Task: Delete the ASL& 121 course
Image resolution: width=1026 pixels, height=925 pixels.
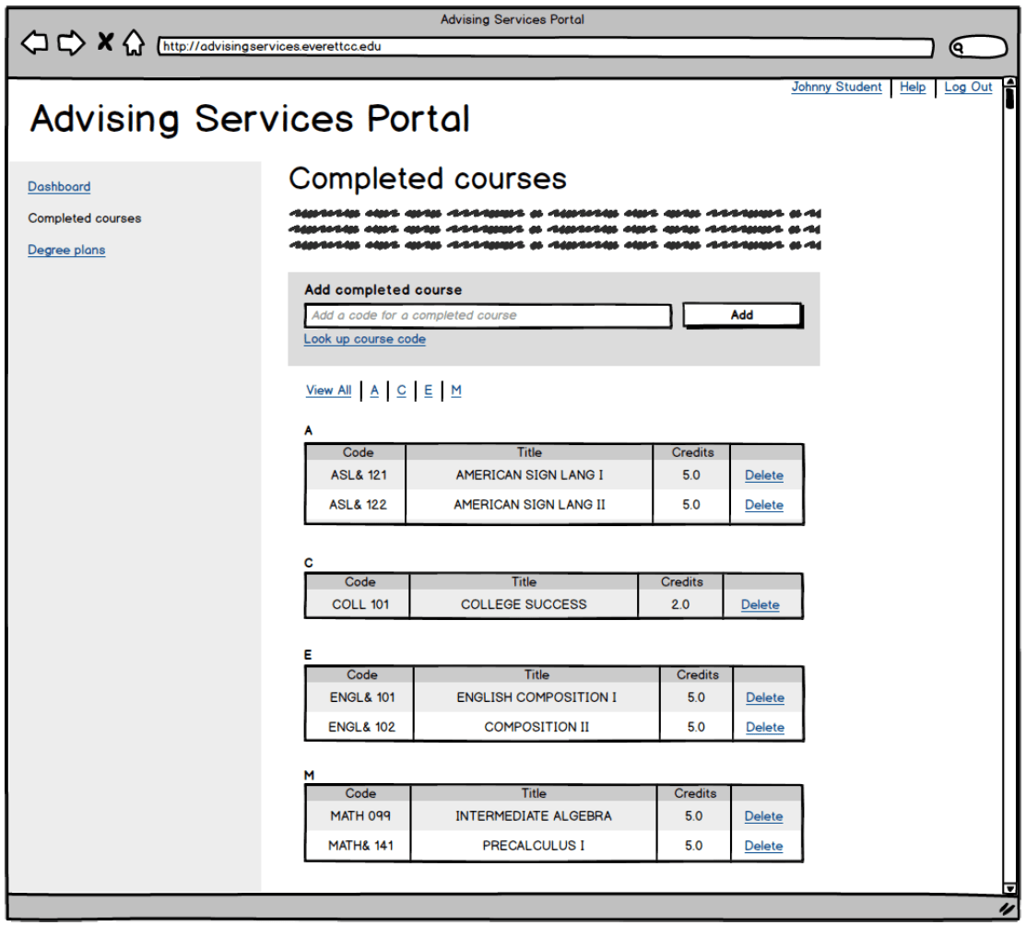Action: coord(765,475)
